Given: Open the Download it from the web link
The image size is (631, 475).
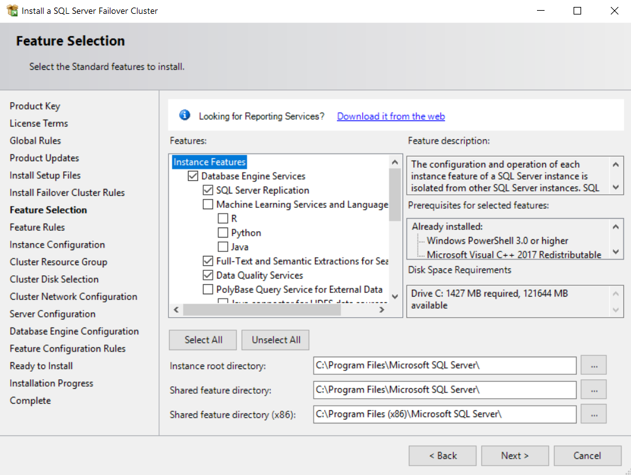Looking at the screenshot, I should pyautogui.click(x=391, y=116).
